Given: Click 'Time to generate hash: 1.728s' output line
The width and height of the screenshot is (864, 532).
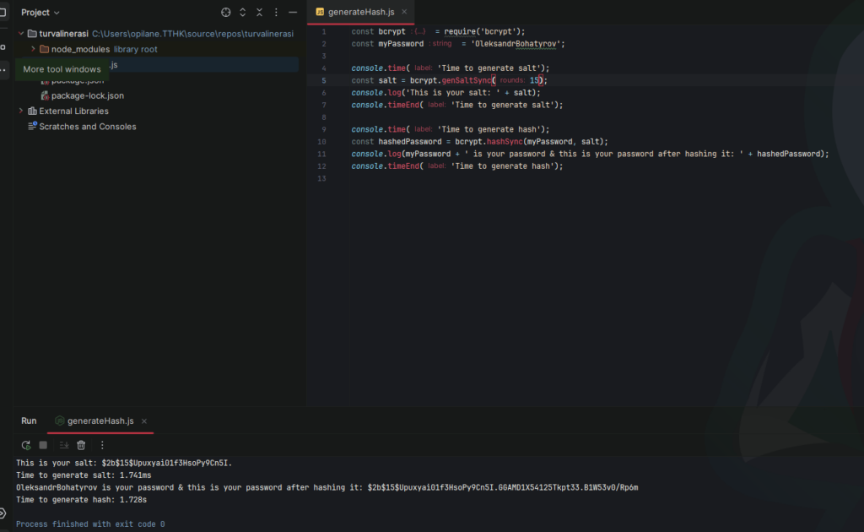Looking at the screenshot, I should [82, 500].
